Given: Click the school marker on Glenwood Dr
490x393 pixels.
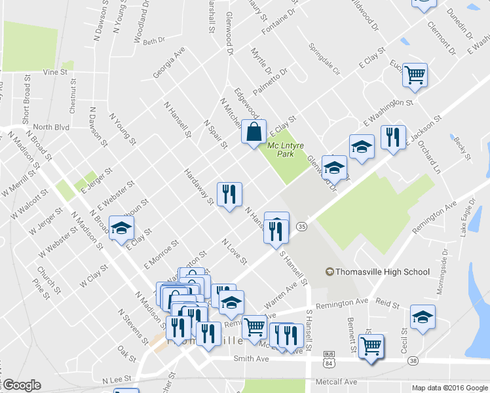Looking at the screenshot, I should (334, 170).
